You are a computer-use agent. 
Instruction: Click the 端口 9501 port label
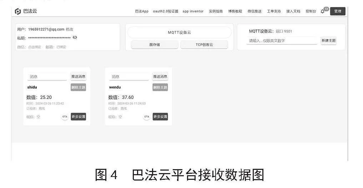click(284, 31)
